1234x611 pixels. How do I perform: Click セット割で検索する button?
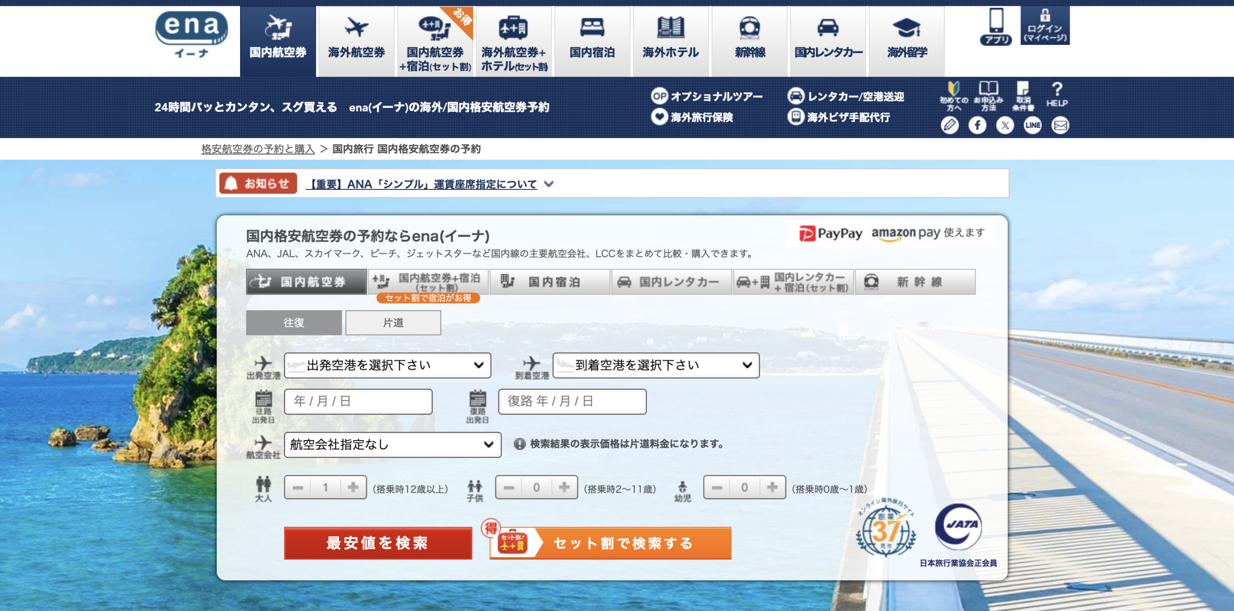click(610, 543)
